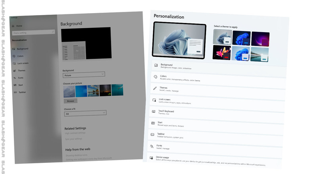Open the Choose a fit Fill dropdown
The height and width of the screenshot is (174, 309).
tap(85, 113)
